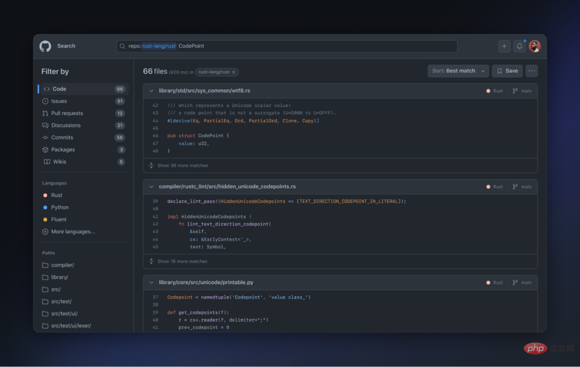Click the search magnifier icon
The width and height of the screenshot is (580, 367).
click(122, 46)
